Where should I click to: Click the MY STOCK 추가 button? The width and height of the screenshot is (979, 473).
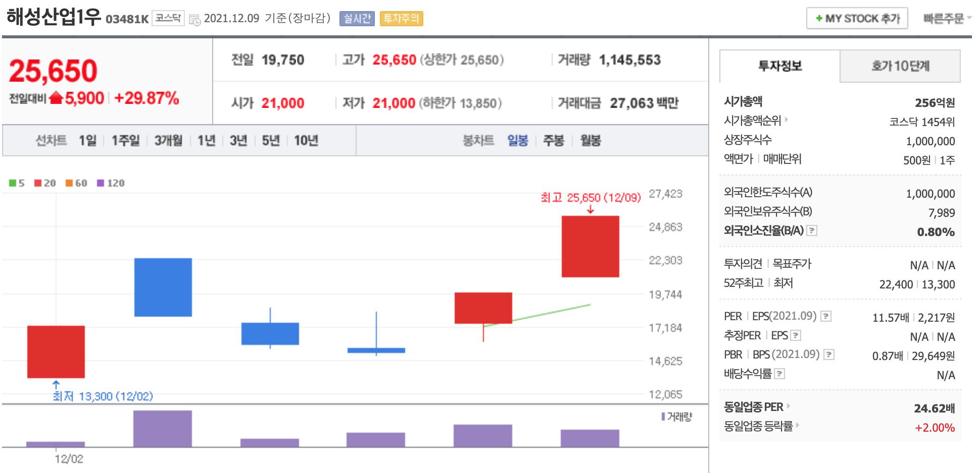pyautogui.click(x=857, y=18)
